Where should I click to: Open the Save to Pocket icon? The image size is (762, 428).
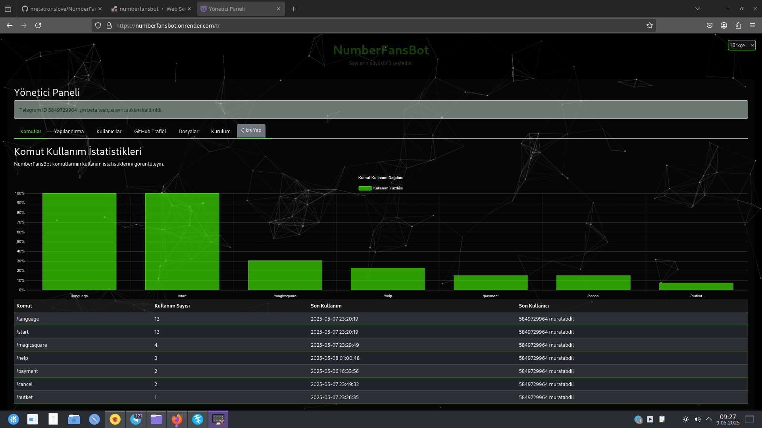coord(710,25)
